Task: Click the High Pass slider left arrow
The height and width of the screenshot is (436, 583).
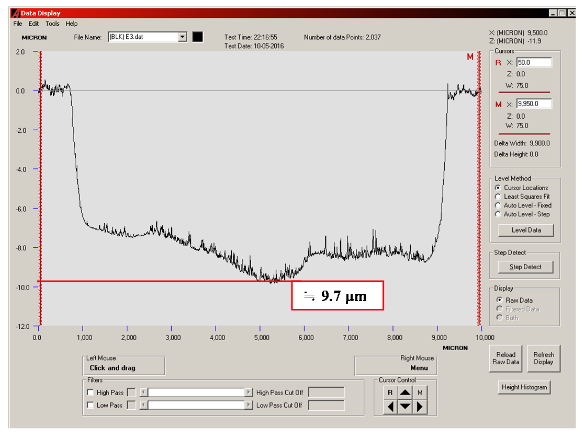Action: [143, 392]
